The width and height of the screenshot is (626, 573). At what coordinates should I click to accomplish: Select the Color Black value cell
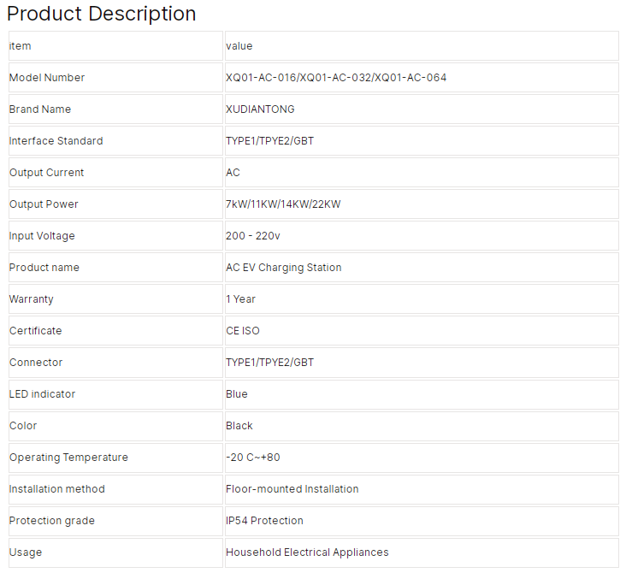422,426
